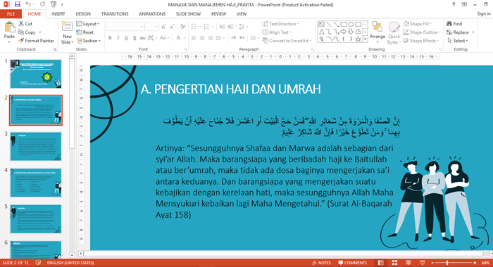This screenshot has width=493, height=267.
Task: Apply bullet list formatting
Action: (x=196, y=27)
